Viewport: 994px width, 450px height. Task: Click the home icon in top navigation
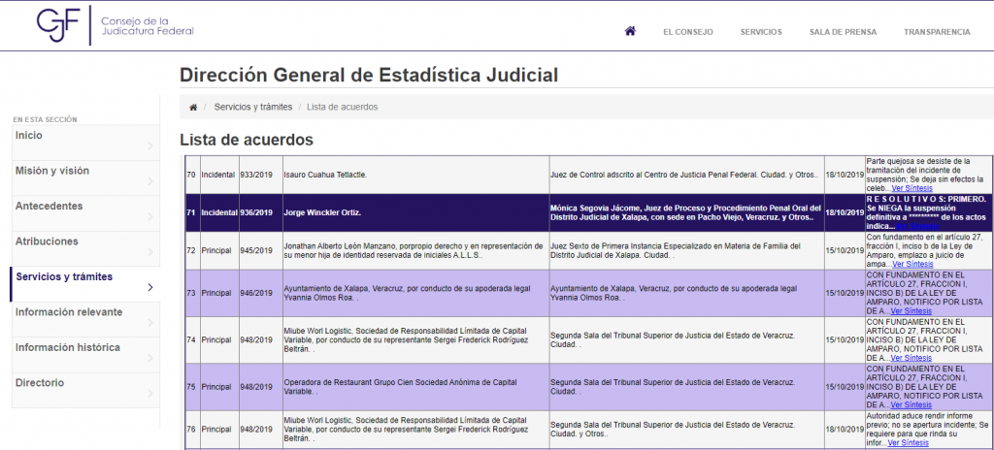[x=630, y=31]
